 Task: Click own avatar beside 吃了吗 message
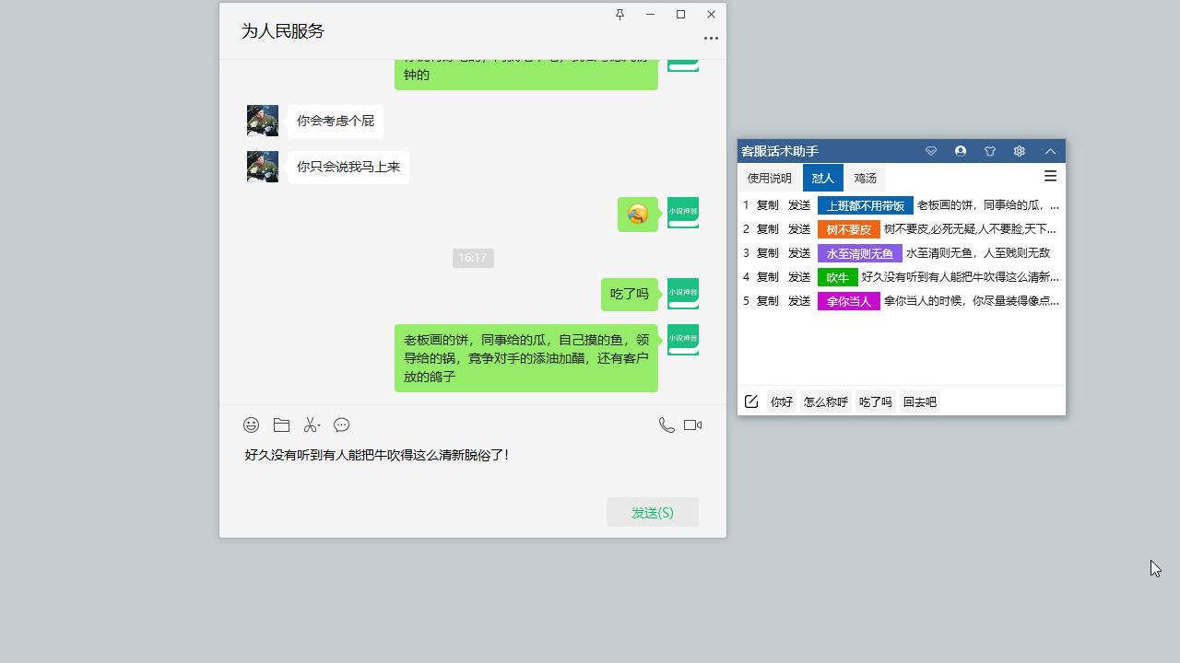[683, 294]
